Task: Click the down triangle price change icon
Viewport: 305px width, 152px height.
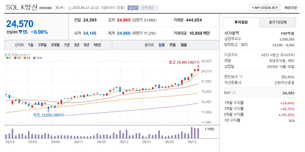Action: click(20, 32)
